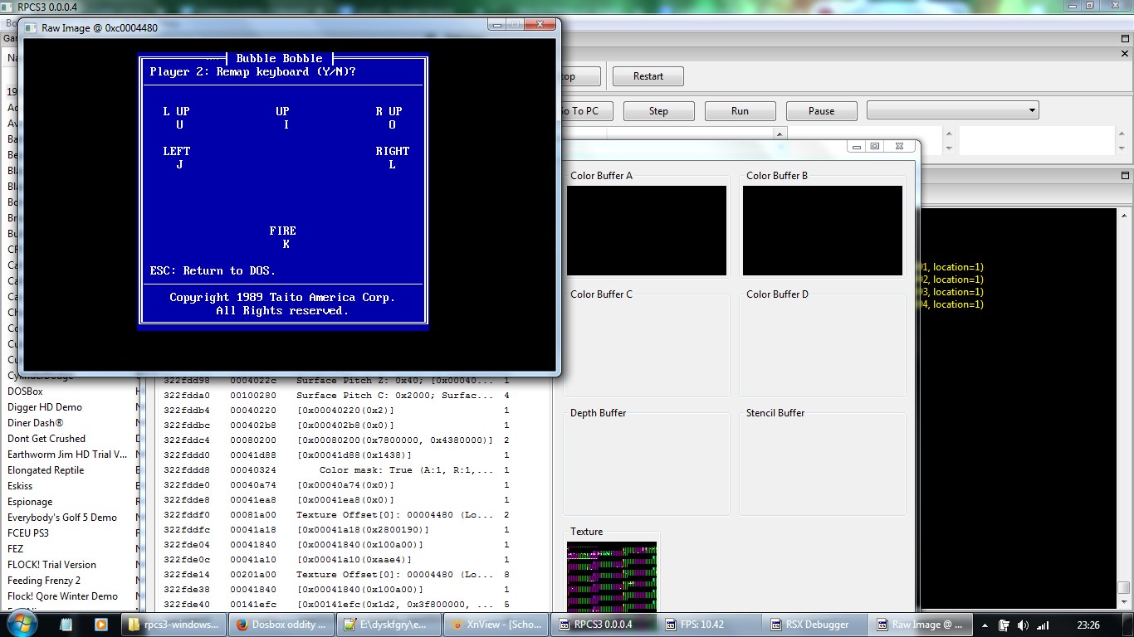
Task: Select DOSBox in the game list
Action: pos(25,391)
